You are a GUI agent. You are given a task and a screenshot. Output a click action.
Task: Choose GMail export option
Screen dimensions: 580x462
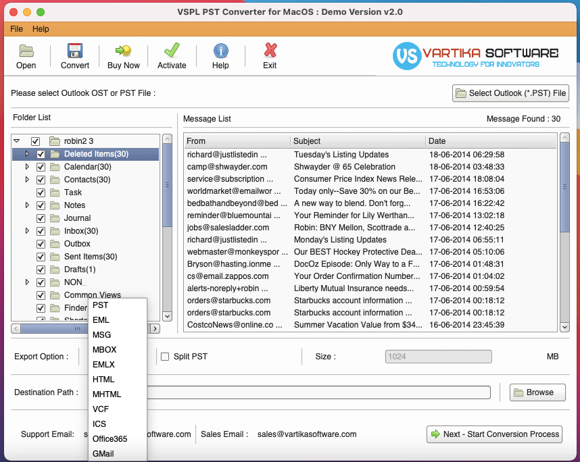[x=118, y=453]
